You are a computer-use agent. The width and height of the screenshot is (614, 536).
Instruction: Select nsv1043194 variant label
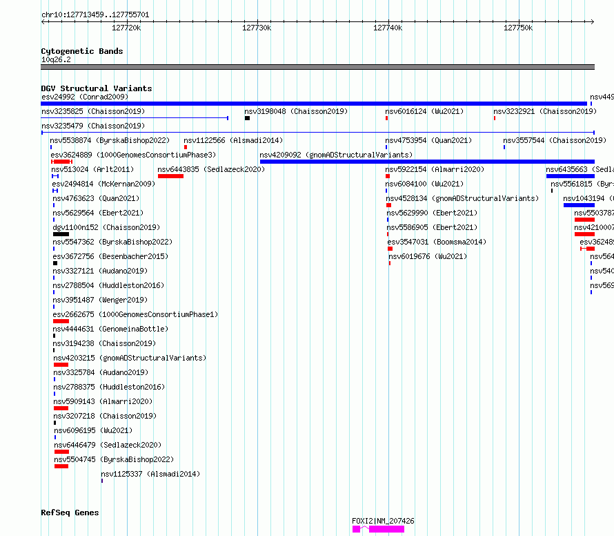[588, 198]
